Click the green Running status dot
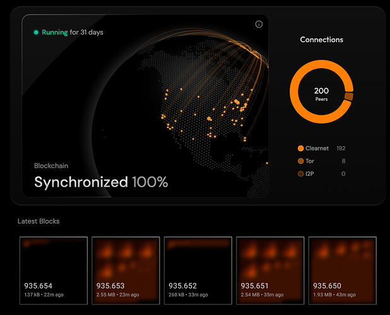Screen dimensions: 390x315 [x=37, y=32]
